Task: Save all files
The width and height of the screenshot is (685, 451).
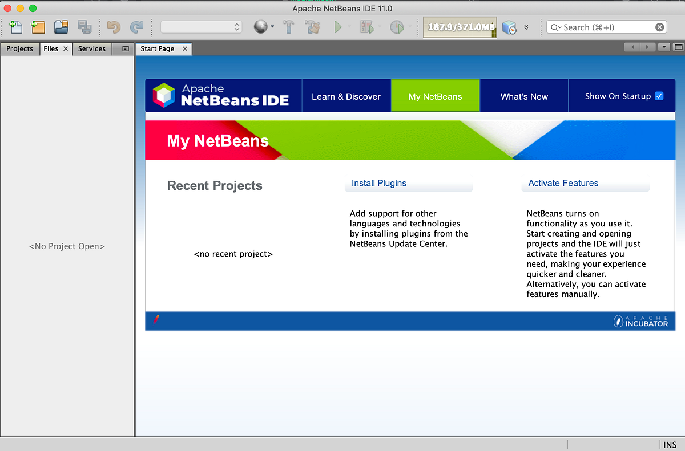Action: click(84, 27)
